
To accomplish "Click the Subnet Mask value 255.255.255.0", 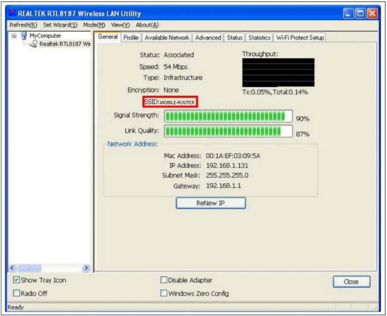I will point(227,175).
